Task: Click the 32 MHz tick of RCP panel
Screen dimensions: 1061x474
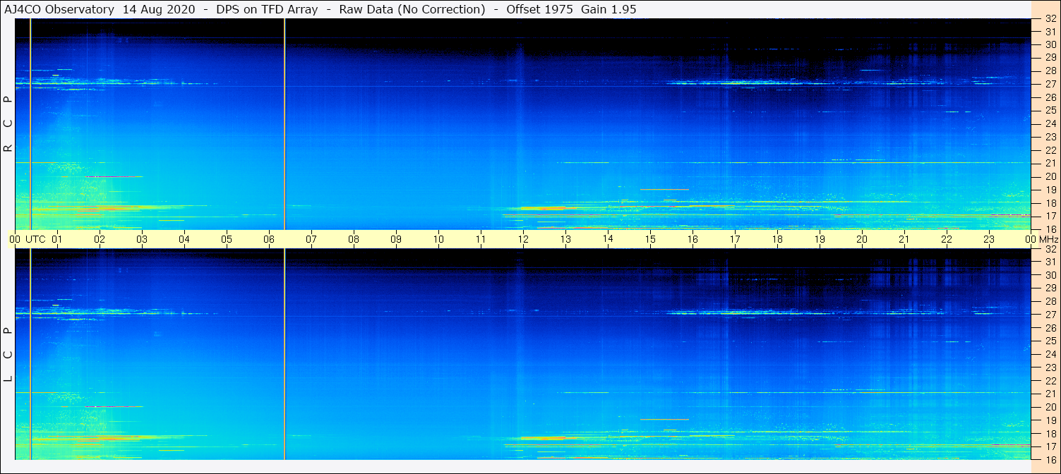Action: pos(1050,19)
